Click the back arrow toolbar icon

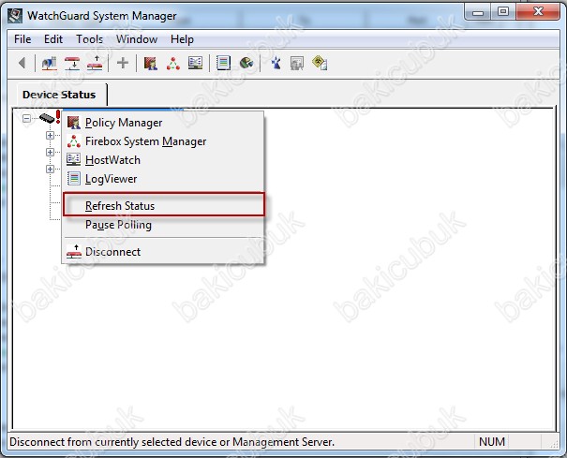point(22,64)
